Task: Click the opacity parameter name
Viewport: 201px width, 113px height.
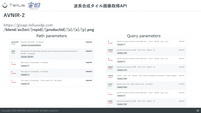Action: pos(110,75)
